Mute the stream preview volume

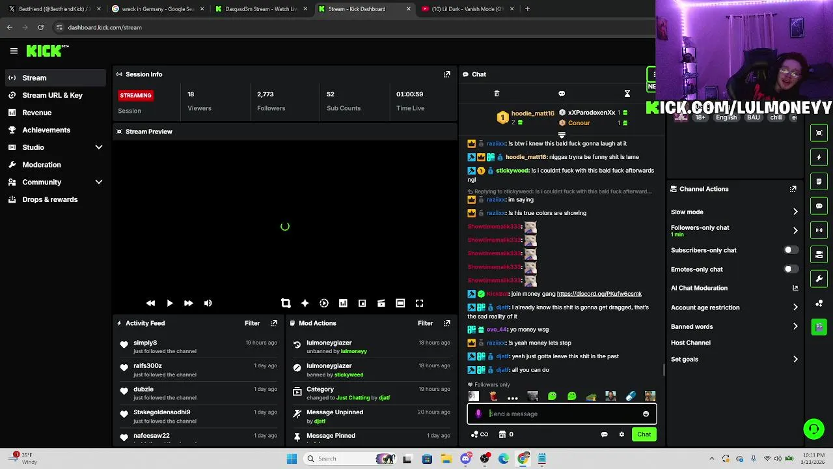click(208, 303)
